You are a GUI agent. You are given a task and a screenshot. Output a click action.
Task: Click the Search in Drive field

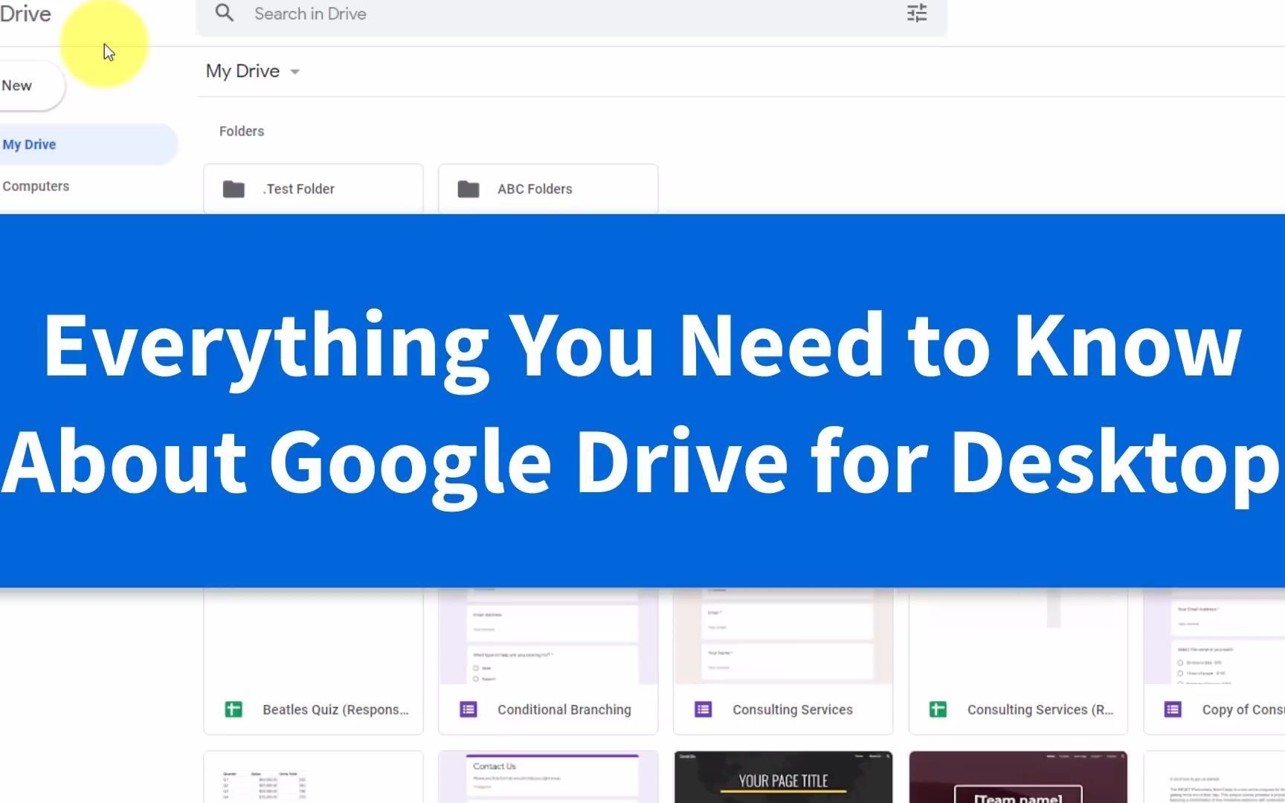[571, 13]
